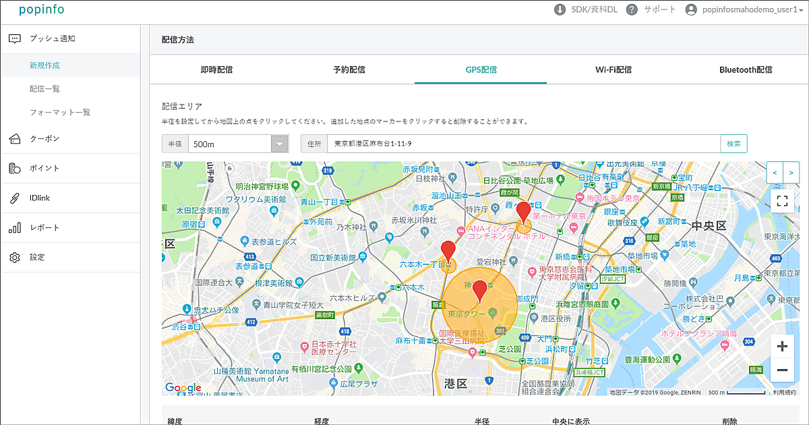
Task: Click the address input field
Action: (523, 144)
